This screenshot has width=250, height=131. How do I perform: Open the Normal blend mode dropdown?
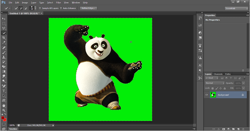pos(214,83)
